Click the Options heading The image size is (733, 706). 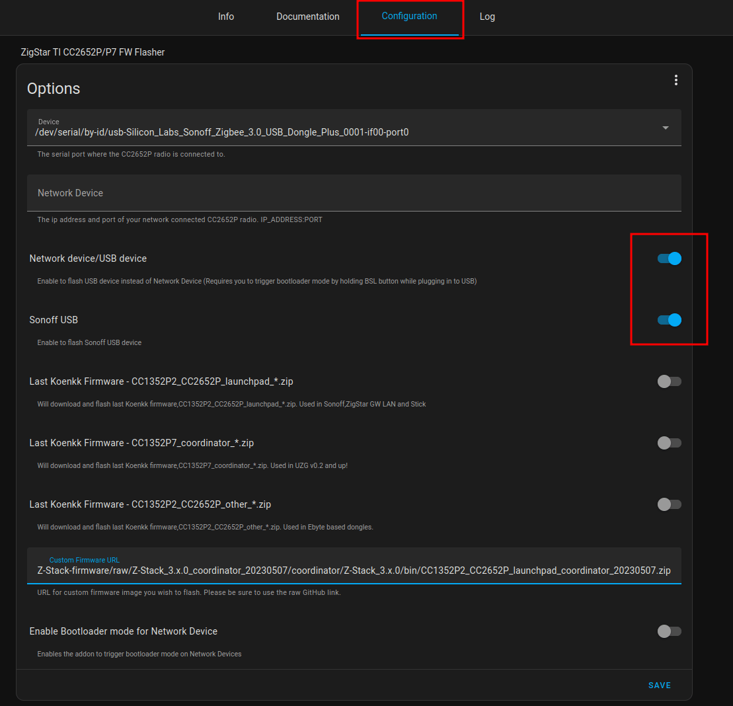tap(54, 89)
